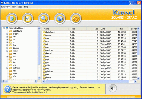Expand the platform folder in tree
The width and height of the screenshot is (142, 99).
pos(7,68)
